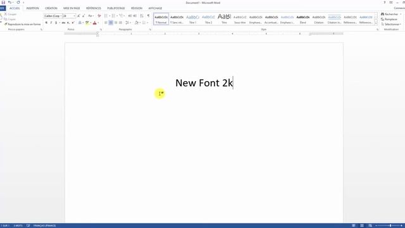
Task: Toggle paragraph marks display
Action: point(148,16)
